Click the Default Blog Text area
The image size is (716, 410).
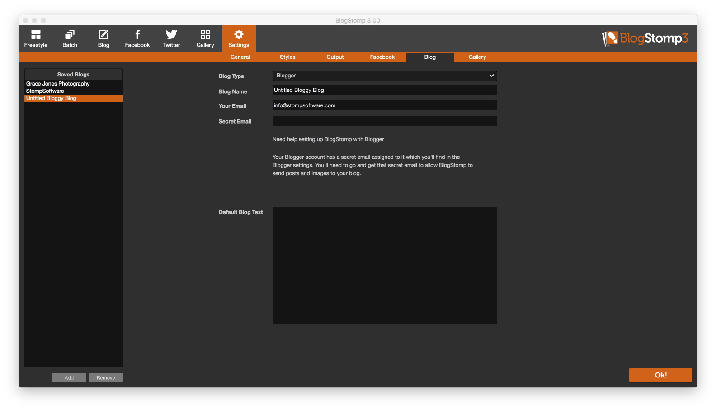(x=385, y=265)
